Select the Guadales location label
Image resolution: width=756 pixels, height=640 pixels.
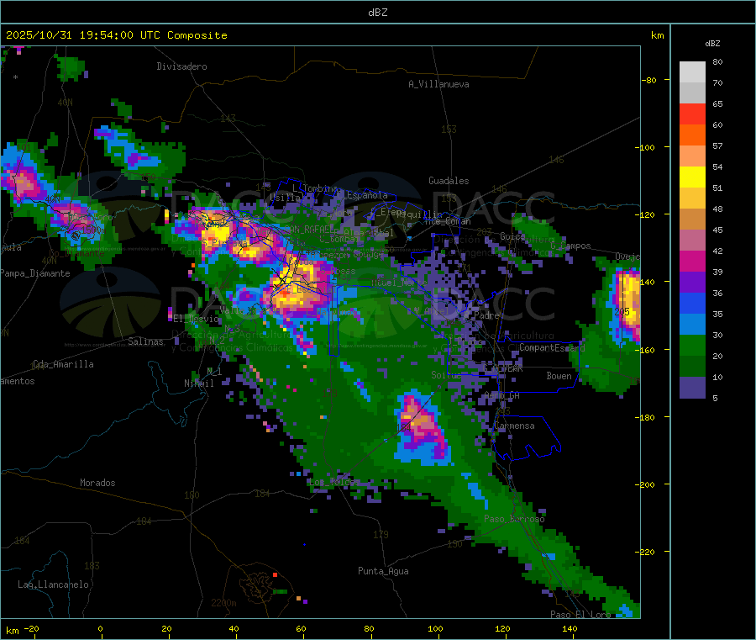pyautogui.click(x=449, y=181)
